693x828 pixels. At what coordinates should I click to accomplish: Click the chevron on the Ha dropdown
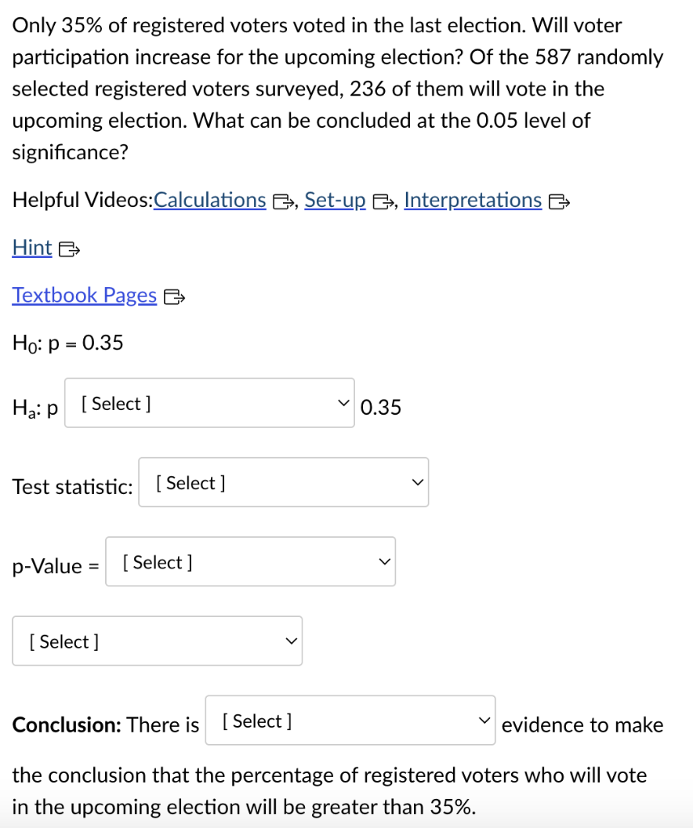[343, 402]
